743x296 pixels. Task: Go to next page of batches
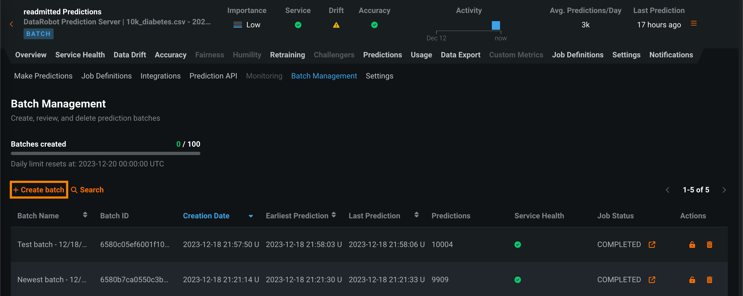pos(724,190)
